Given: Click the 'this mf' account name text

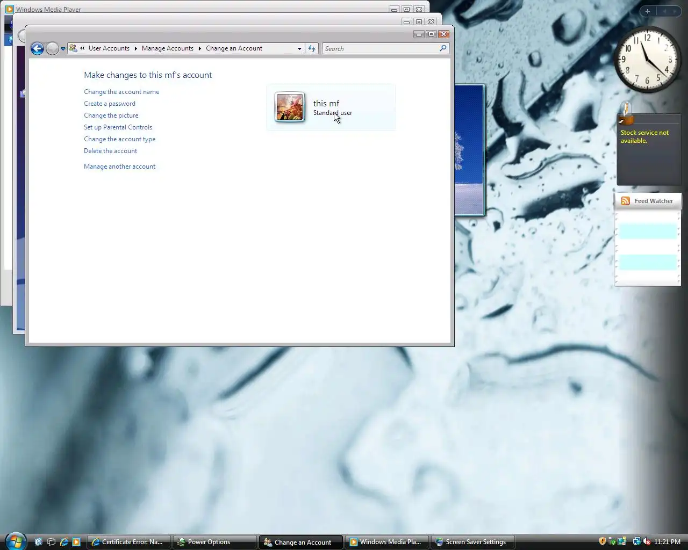Looking at the screenshot, I should pyautogui.click(x=326, y=103).
